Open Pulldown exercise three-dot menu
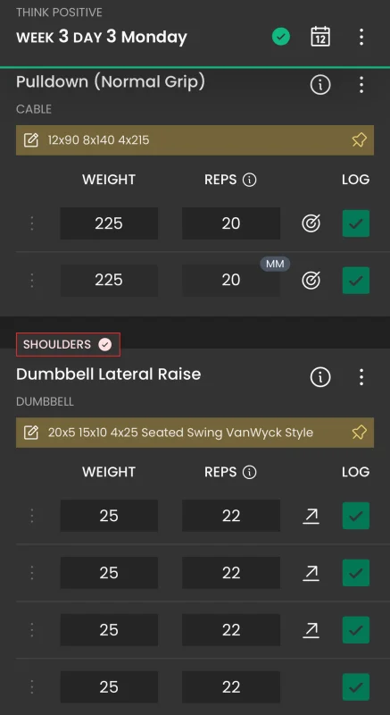This screenshot has width=390, height=715. pos(361,85)
